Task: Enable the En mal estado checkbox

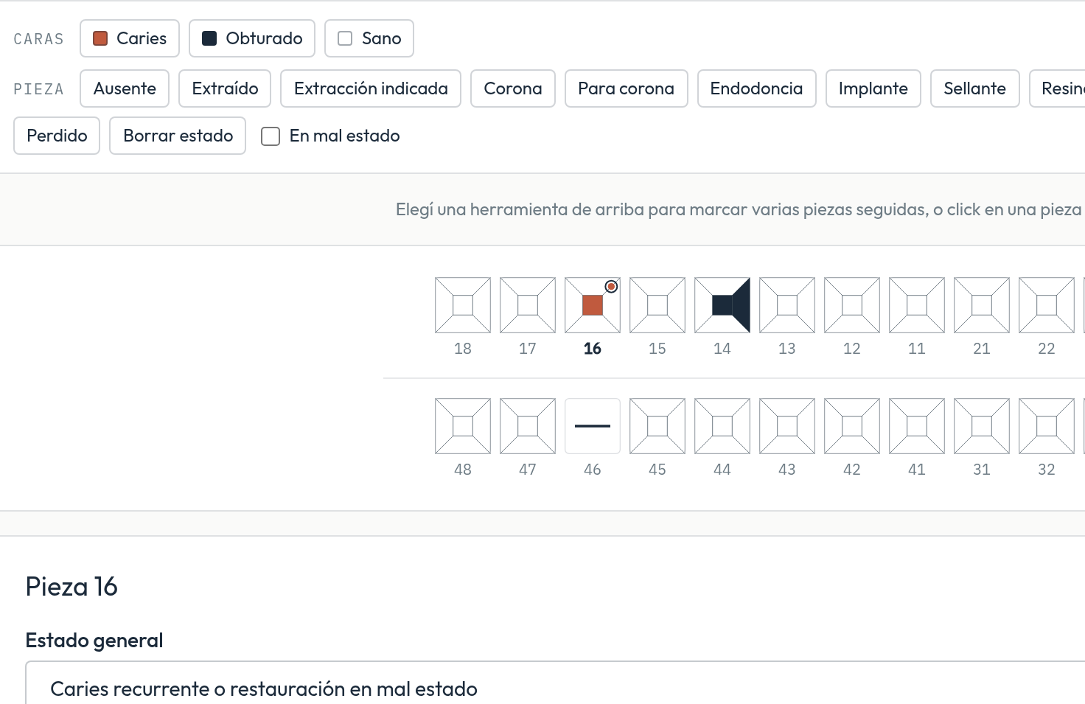Action: point(271,136)
